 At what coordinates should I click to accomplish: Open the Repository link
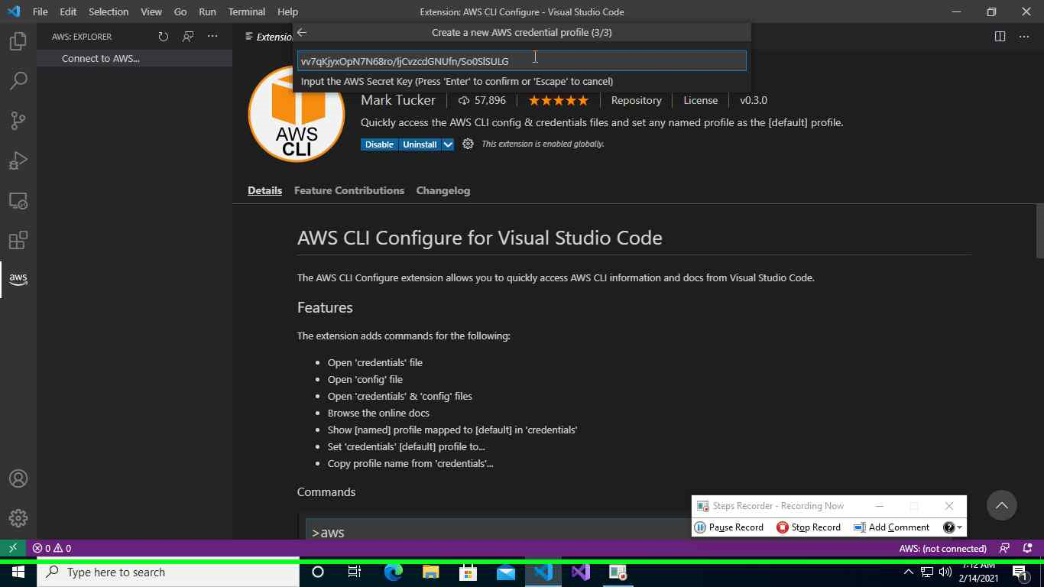pyautogui.click(x=636, y=100)
